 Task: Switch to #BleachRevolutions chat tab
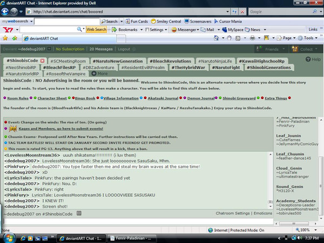click(x=171, y=61)
